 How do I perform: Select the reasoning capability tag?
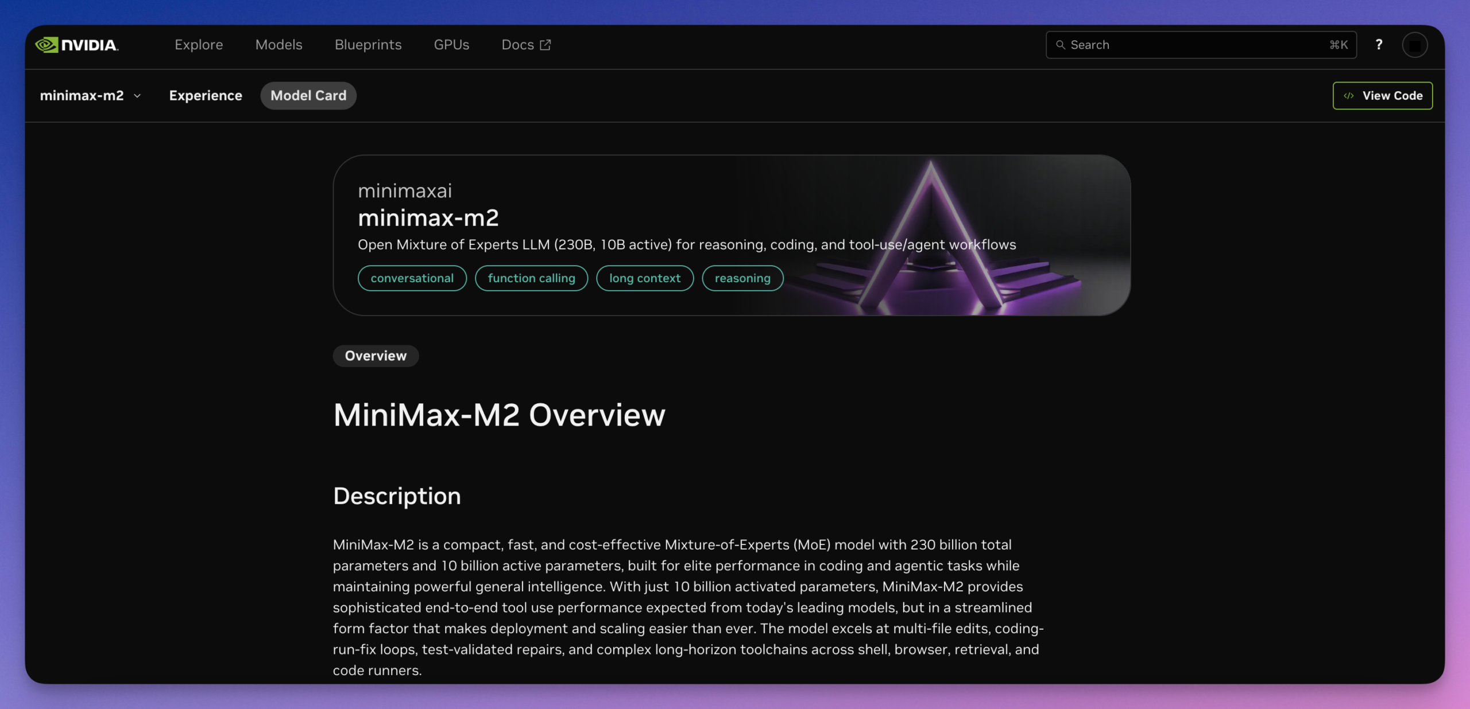(x=742, y=278)
